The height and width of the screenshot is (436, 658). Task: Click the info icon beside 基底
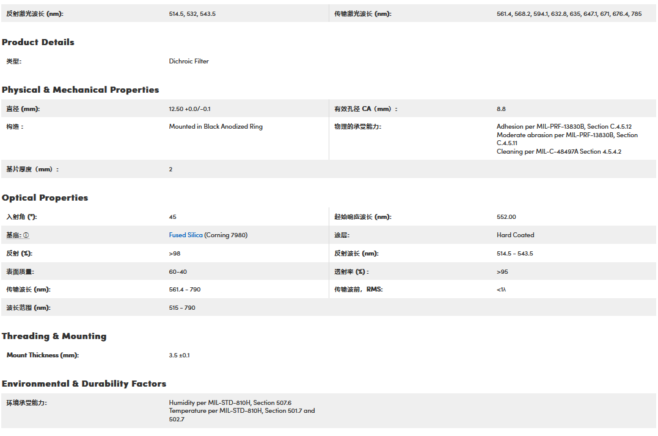pos(26,235)
